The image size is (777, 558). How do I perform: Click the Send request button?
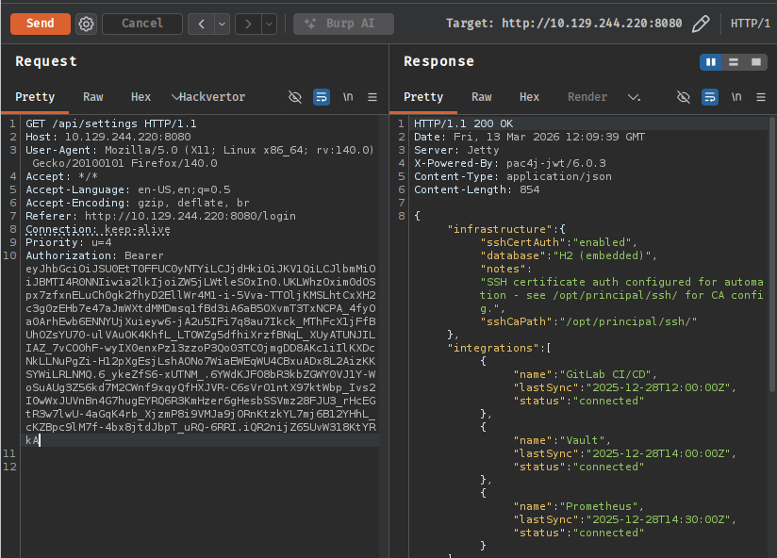coord(40,24)
